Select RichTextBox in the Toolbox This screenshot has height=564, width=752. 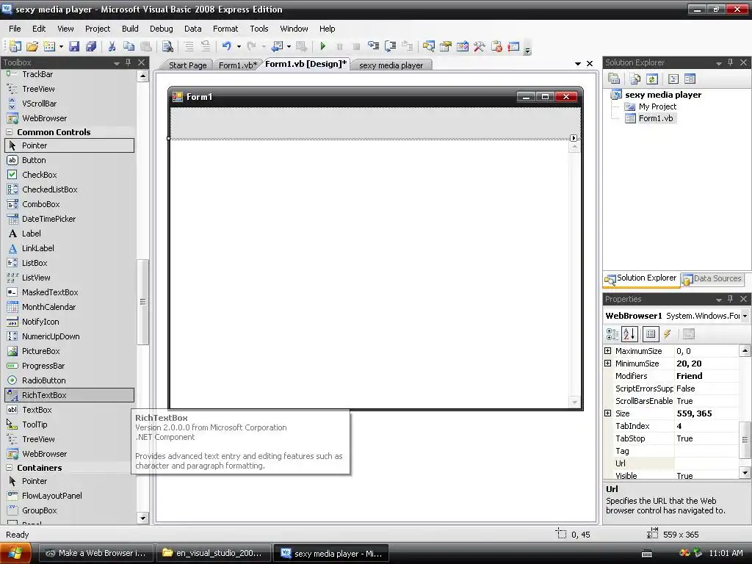click(70, 395)
